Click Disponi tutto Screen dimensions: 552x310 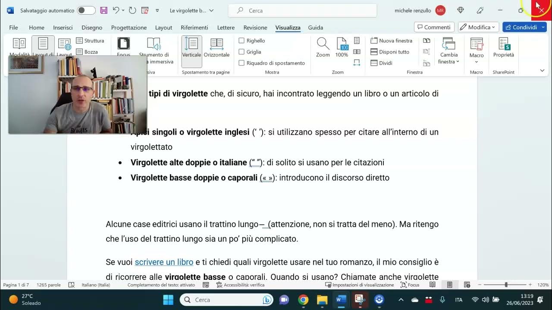390,52
